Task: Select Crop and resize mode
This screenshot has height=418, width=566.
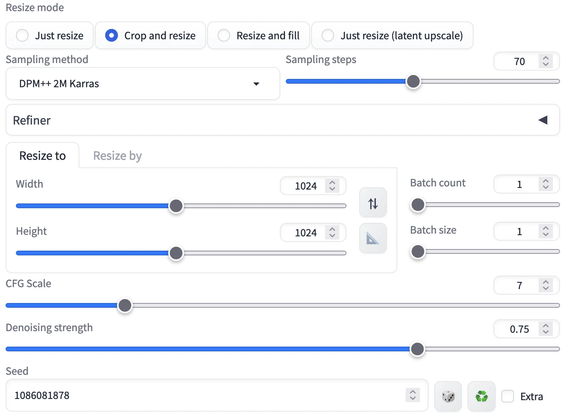Action: (150, 35)
